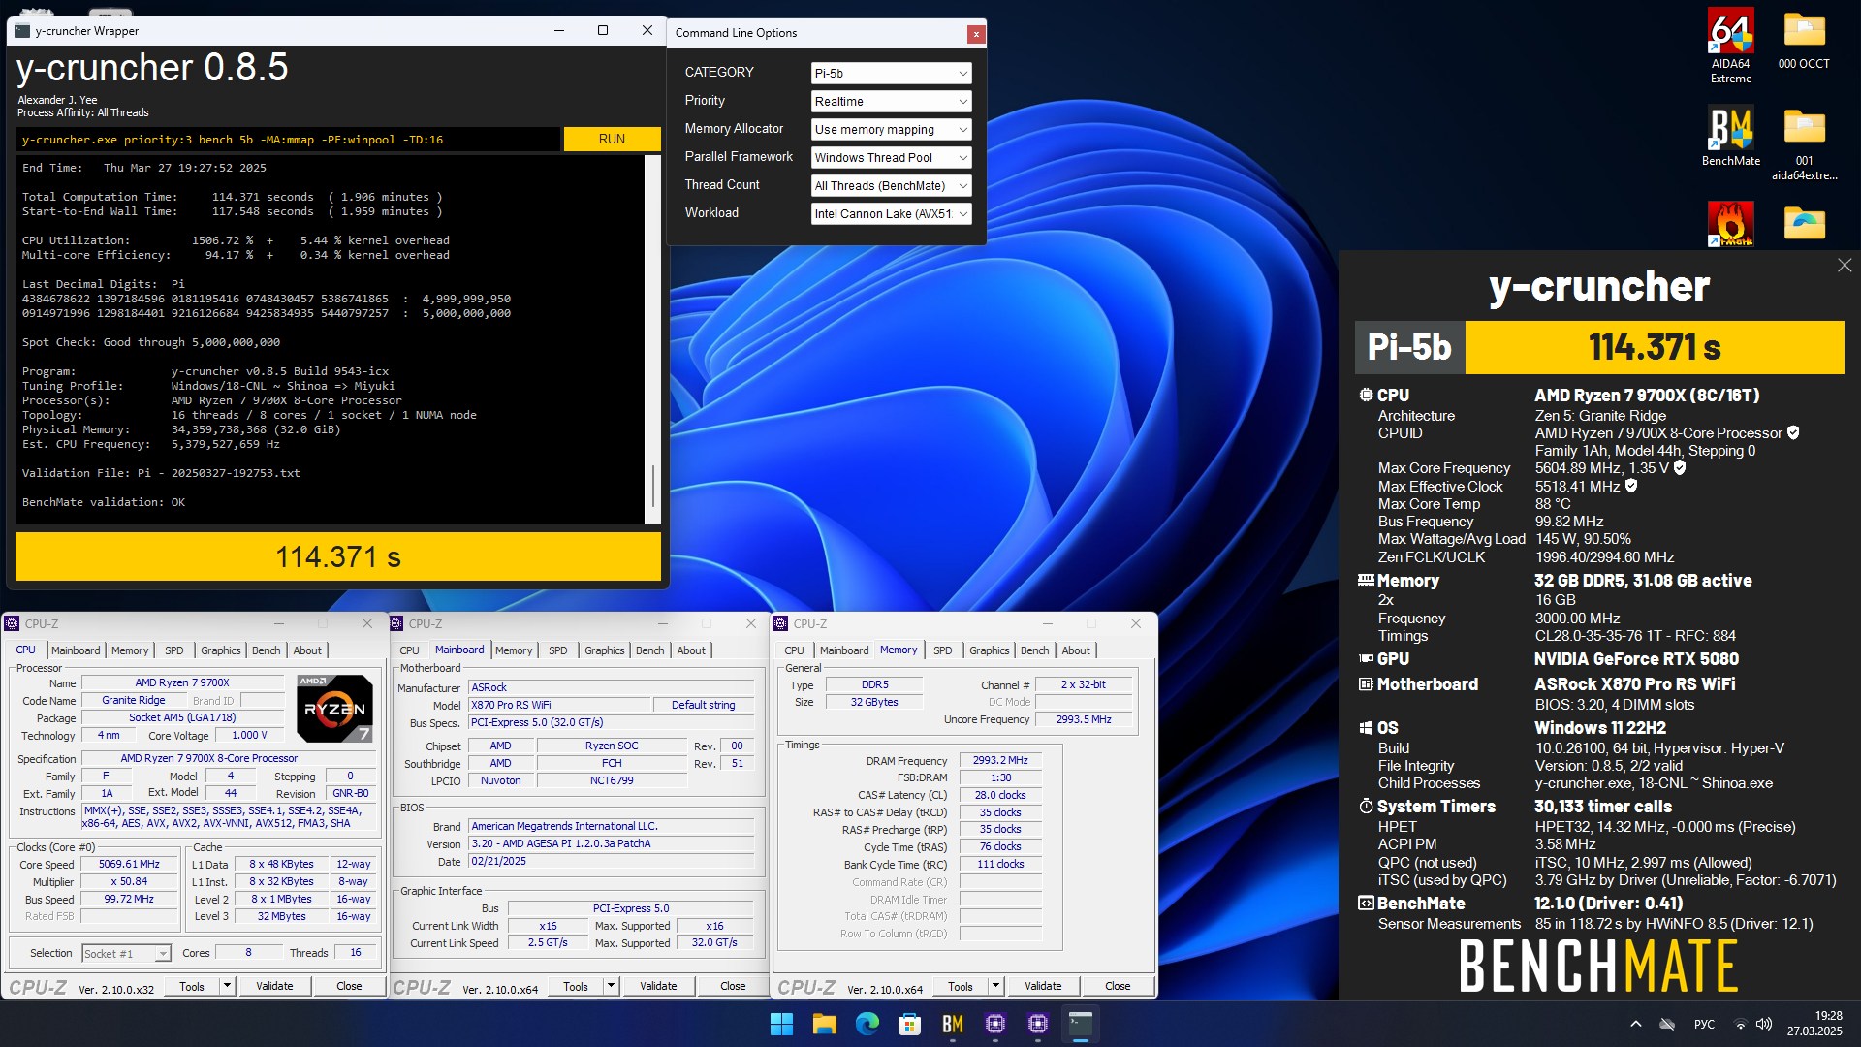Open clock and date 19:28 in taskbar
1861x1047 pixels.
tap(1814, 1024)
